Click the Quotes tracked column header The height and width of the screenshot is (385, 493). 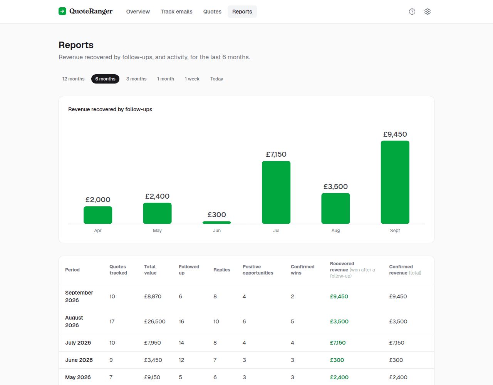tap(118, 270)
